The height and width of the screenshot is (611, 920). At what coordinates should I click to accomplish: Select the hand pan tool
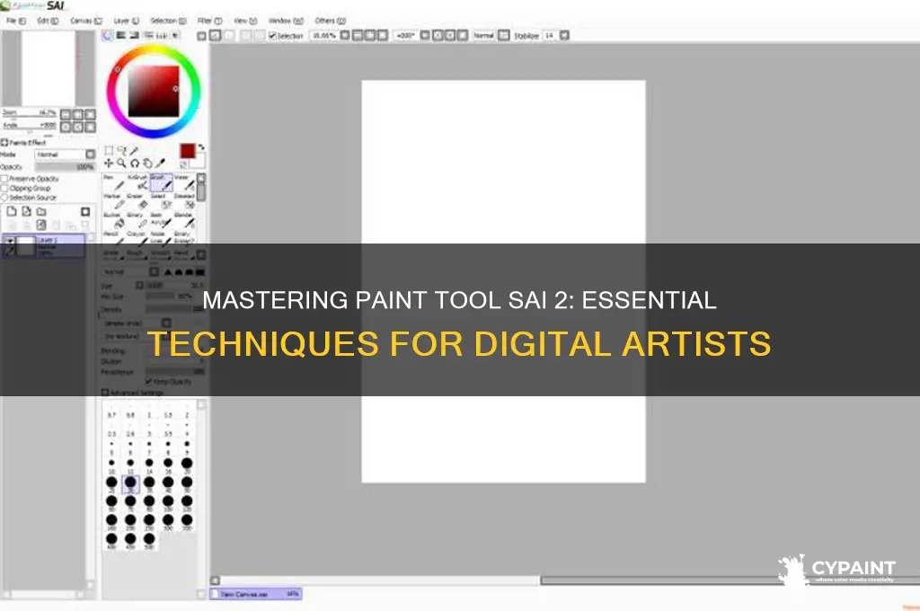pos(147,164)
